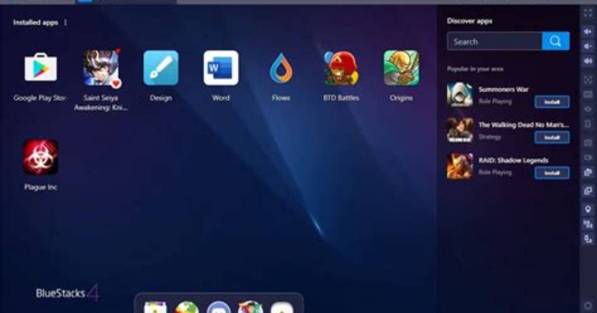The image size is (597, 313).
Task: Open Summoners War thumbnail in Discover apps
Action: 460,95
